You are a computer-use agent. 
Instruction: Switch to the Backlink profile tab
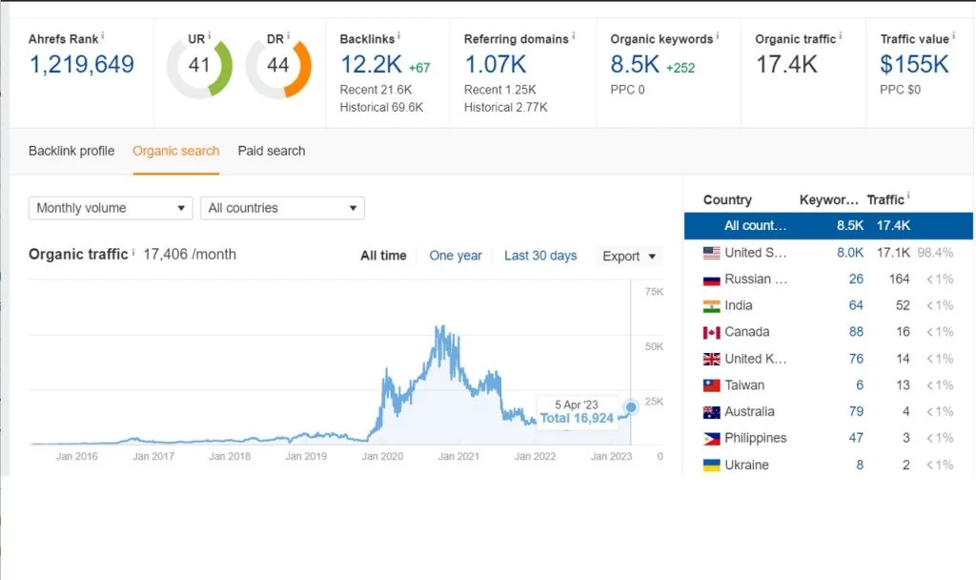click(x=71, y=151)
